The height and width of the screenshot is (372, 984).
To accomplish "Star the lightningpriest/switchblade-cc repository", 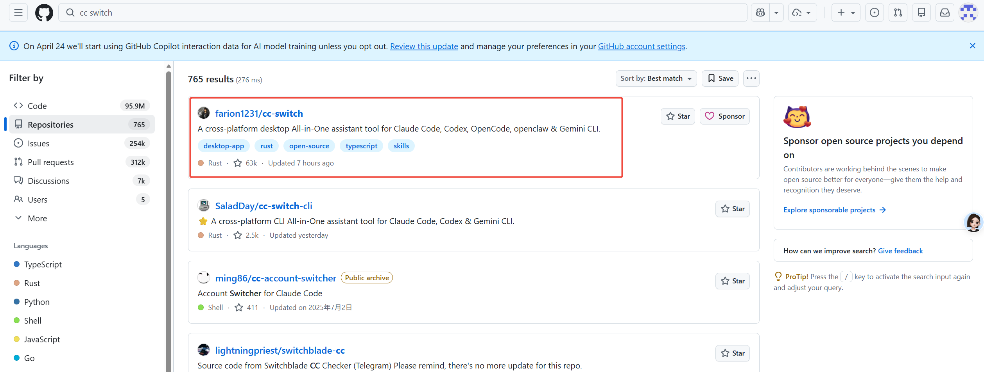I will pyautogui.click(x=733, y=353).
